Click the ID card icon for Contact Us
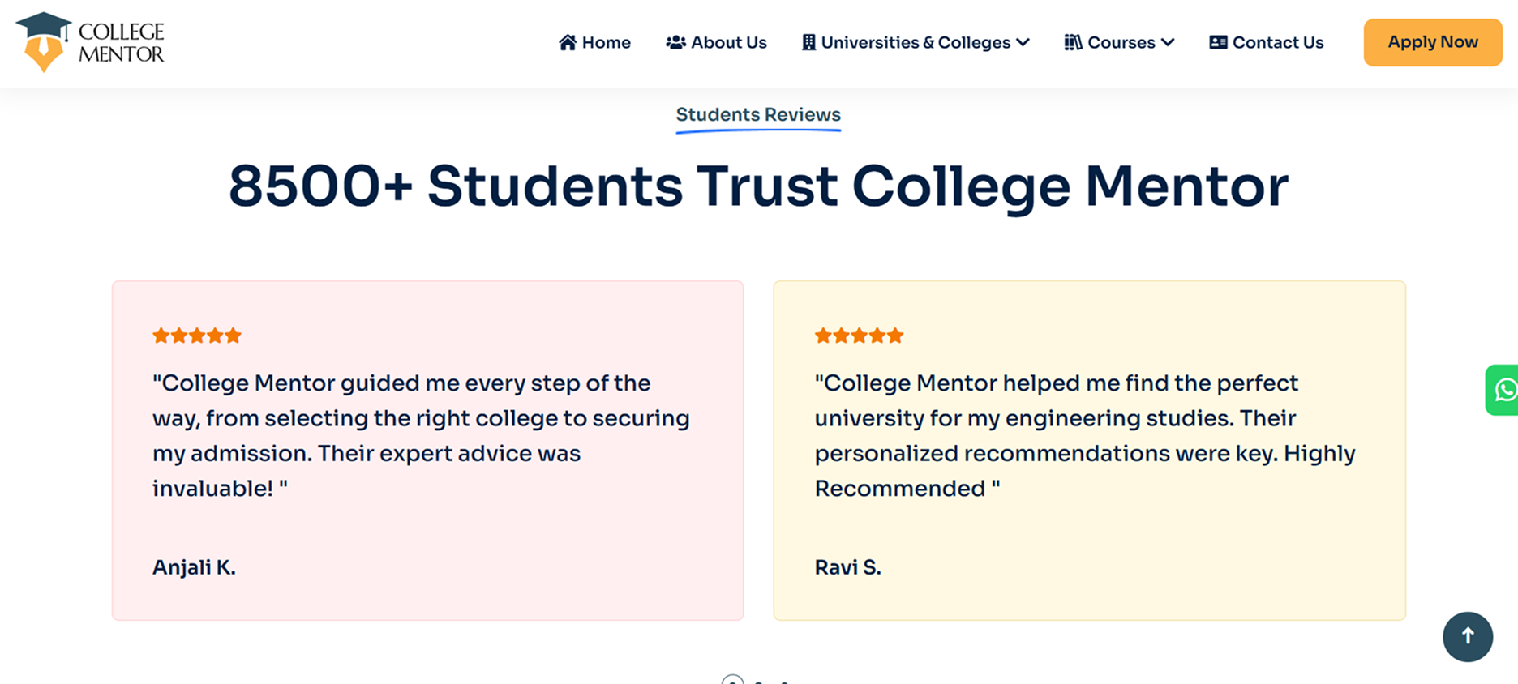The image size is (1518, 684). [1218, 42]
